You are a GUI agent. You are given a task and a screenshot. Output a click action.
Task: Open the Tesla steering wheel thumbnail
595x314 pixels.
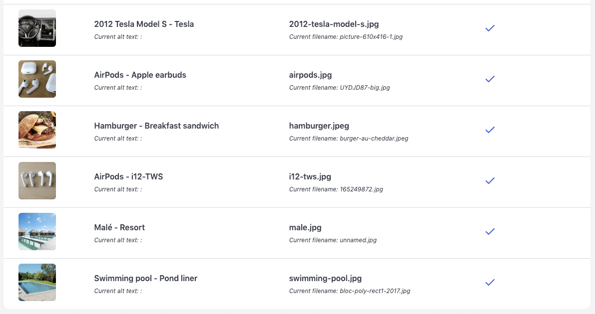point(37,28)
